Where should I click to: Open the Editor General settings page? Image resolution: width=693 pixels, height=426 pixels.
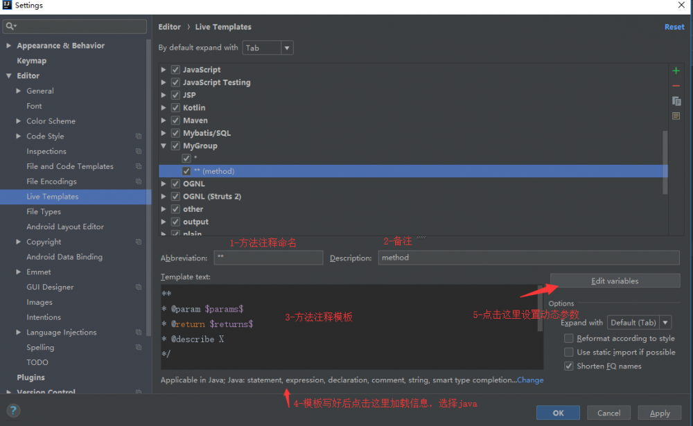click(40, 91)
